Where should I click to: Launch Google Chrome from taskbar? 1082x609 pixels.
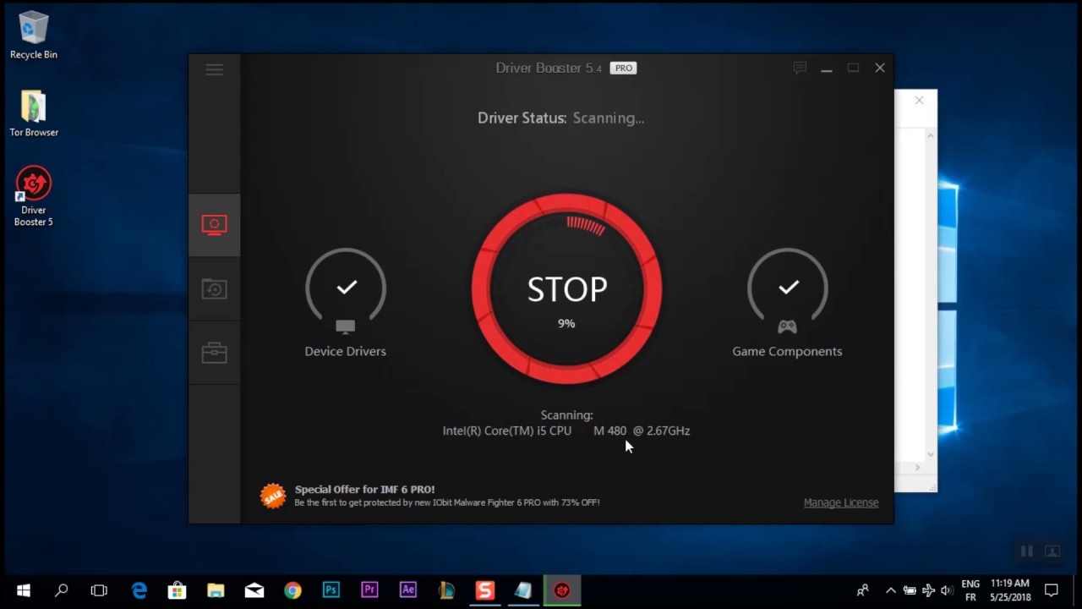tap(292, 590)
